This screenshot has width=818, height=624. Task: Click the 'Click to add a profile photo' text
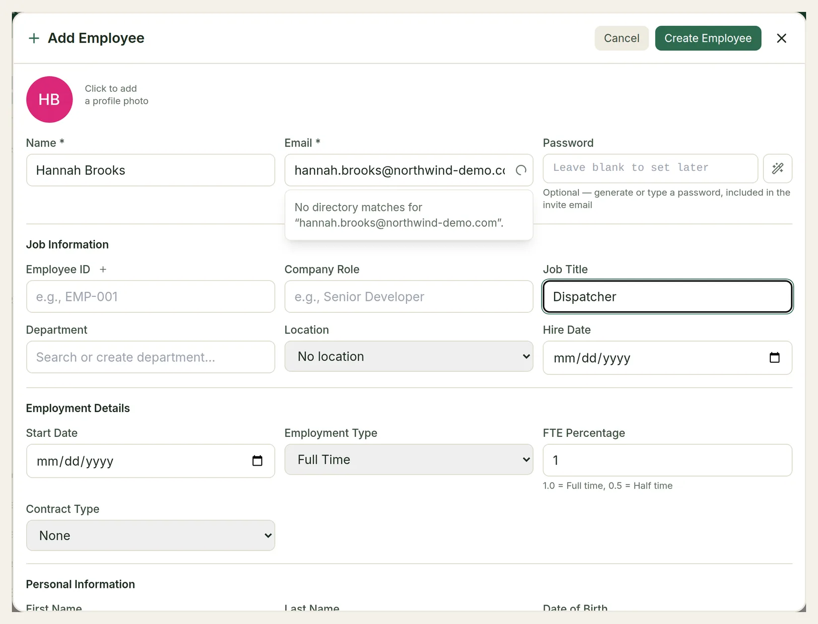(117, 95)
